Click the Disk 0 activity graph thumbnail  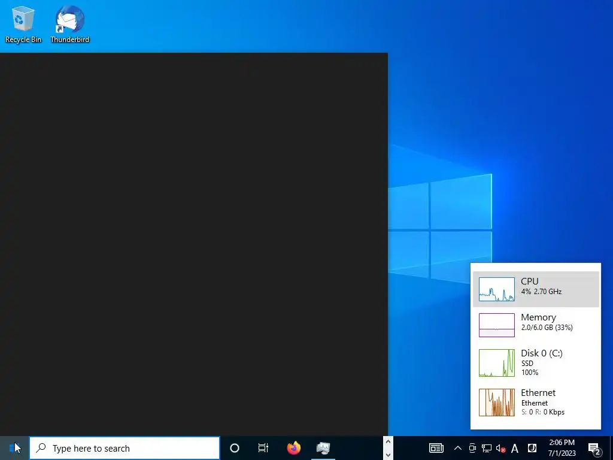click(x=496, y=362)
